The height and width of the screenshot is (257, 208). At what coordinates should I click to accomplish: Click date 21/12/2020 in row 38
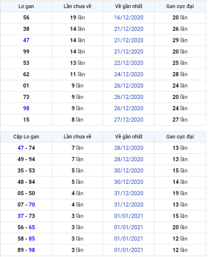pos(129,29)
